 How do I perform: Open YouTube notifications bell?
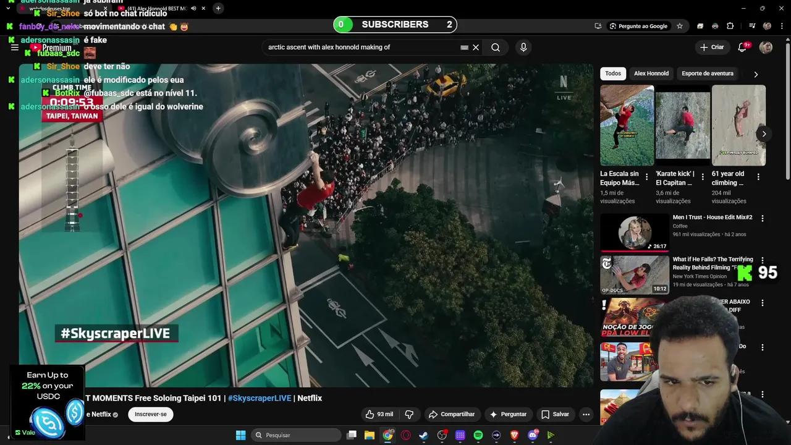click(743, 48)
